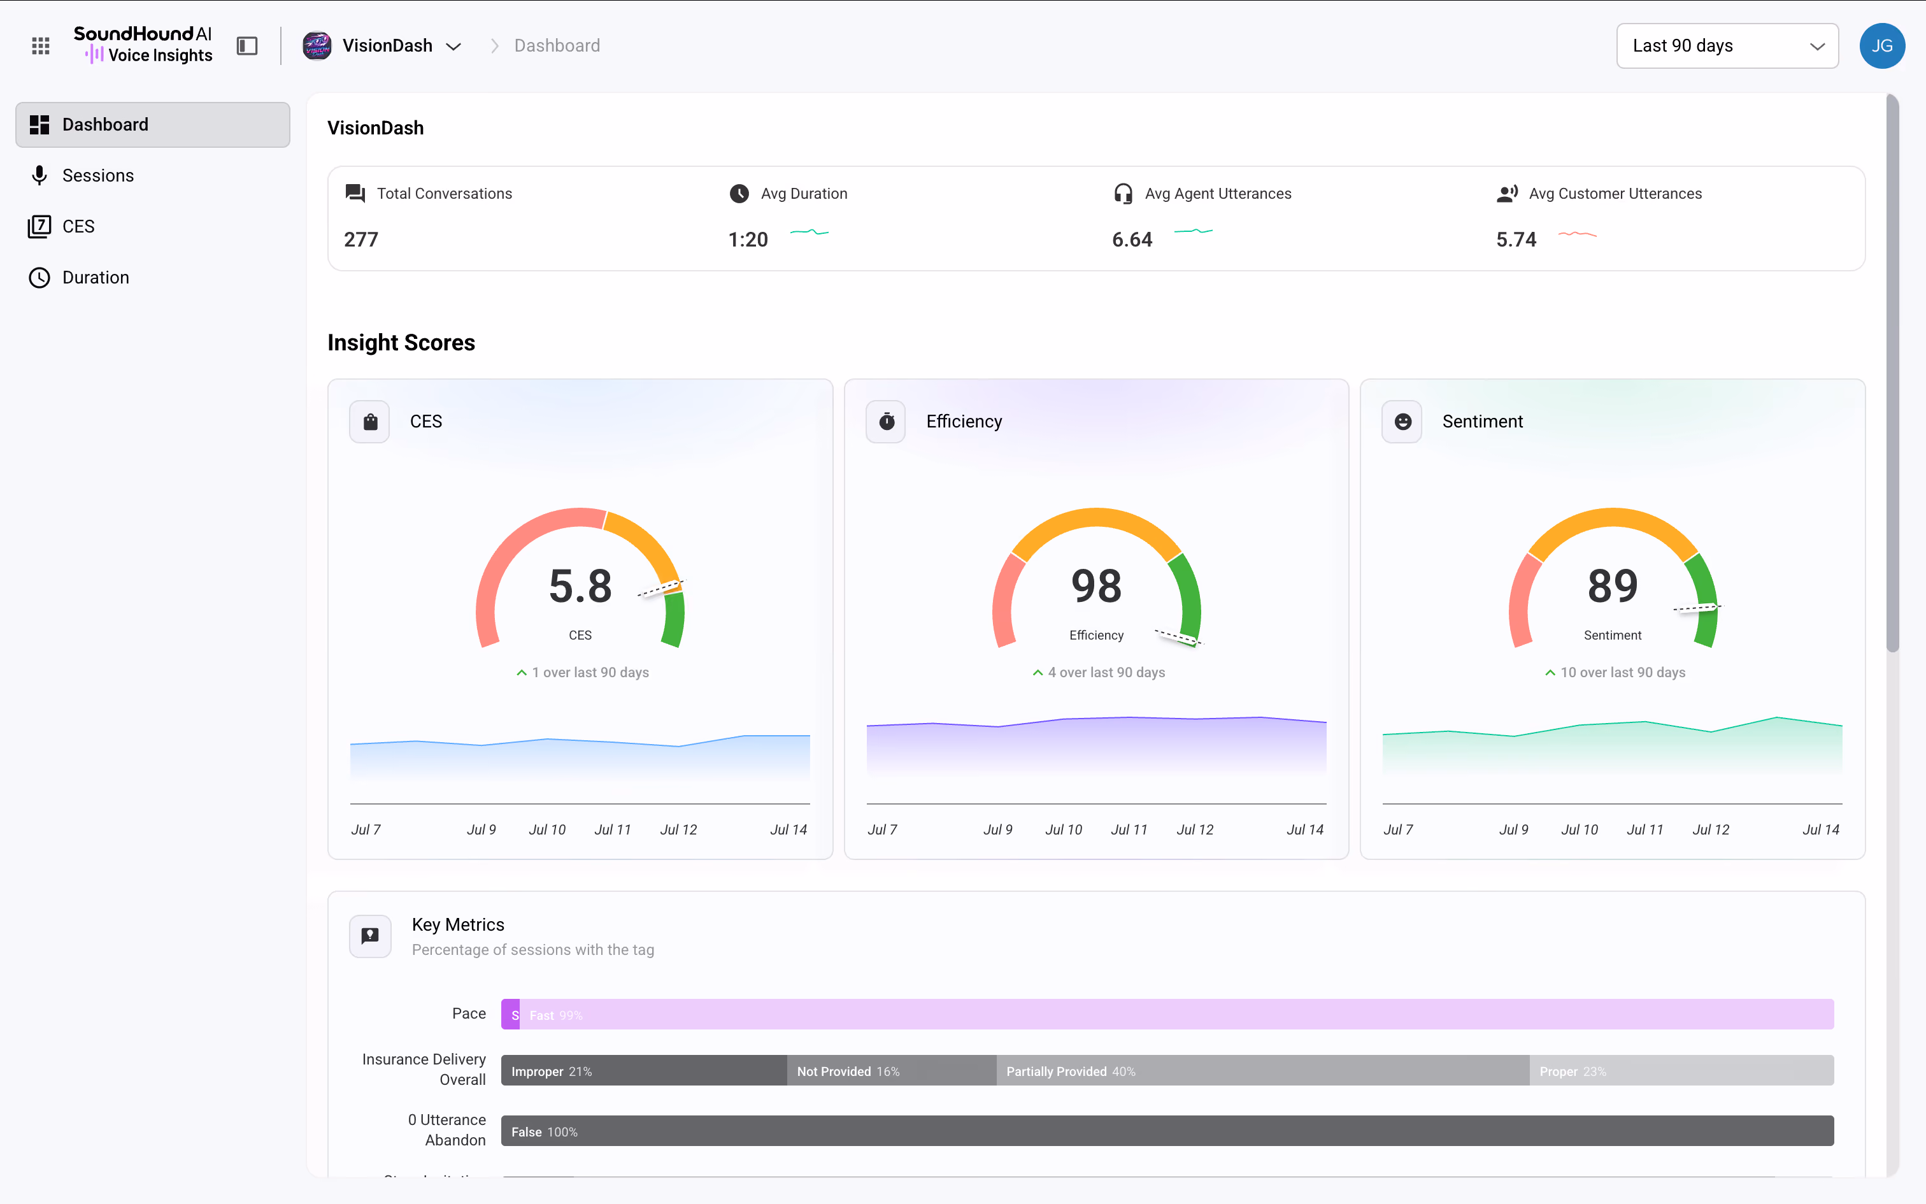1926x1204 pixels.
Task: Click the Pace Fast 99% bar segment
Action: 1176,1014
